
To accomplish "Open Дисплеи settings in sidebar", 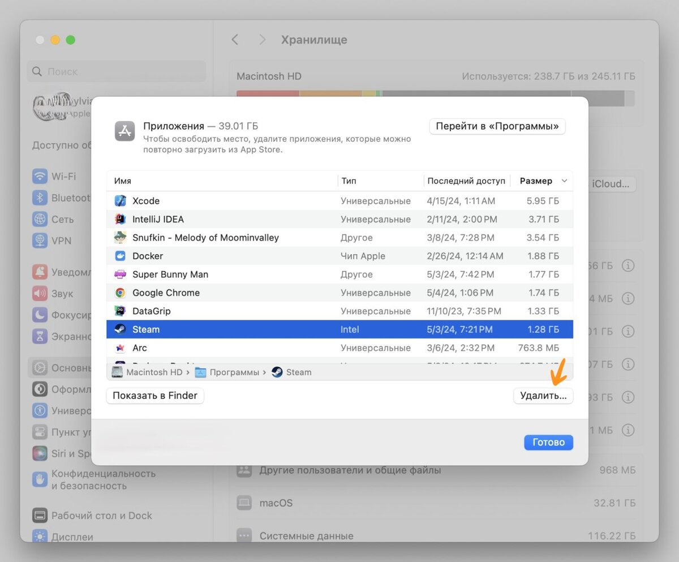I will tap(63, 536).
